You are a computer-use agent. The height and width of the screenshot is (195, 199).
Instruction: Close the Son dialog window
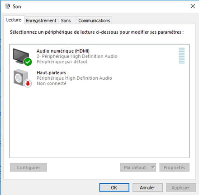[x=193, y=6]
